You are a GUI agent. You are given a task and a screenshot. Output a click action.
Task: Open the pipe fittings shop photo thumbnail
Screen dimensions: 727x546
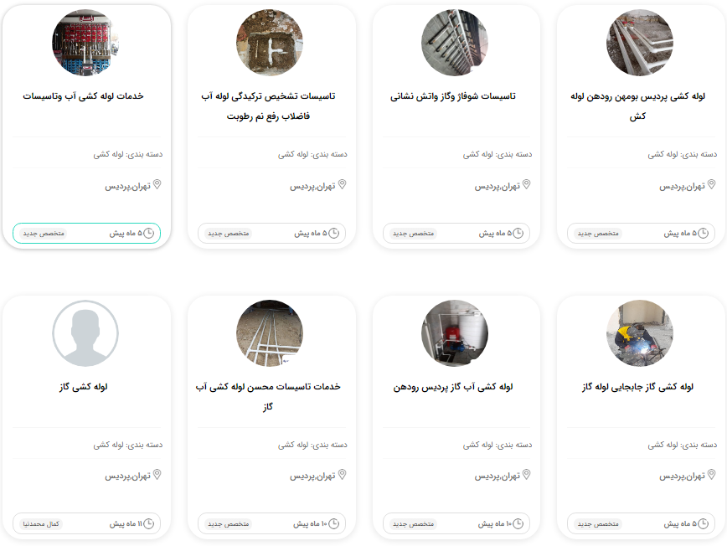coord(85,43)
